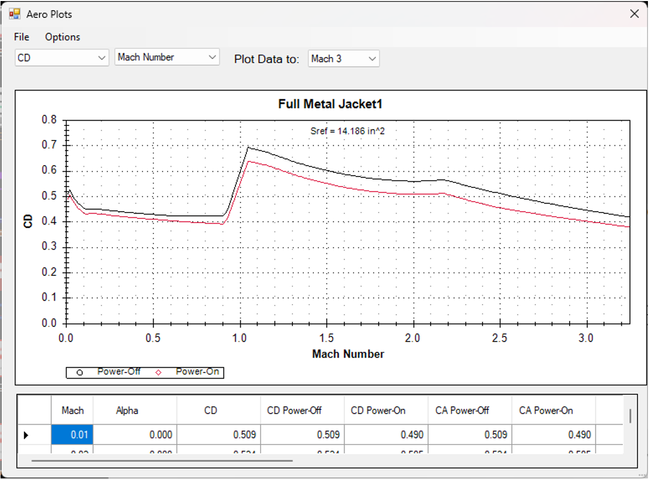
Task: Click the row selector arrow in the table
Action: 26,435
